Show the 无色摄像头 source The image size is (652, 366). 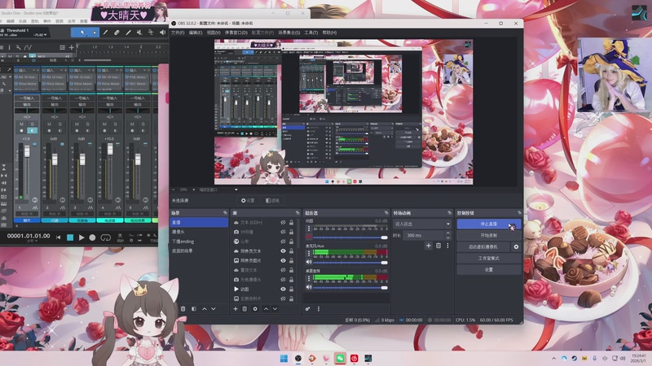283,280
